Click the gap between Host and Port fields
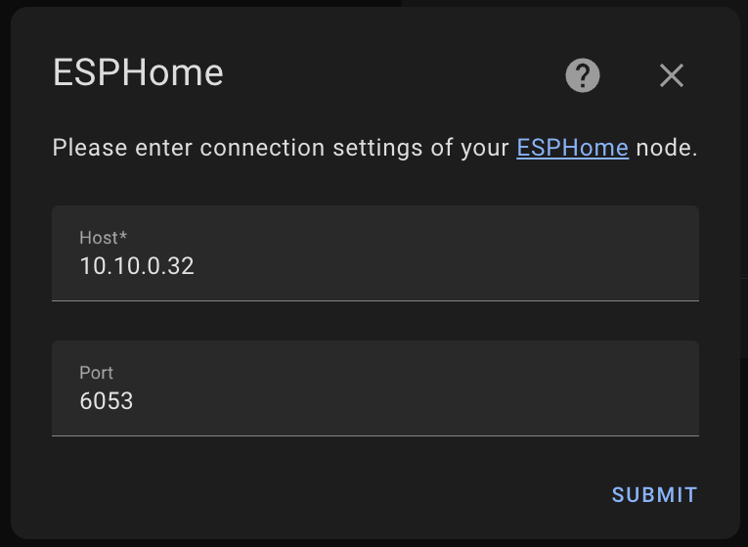Screen dimensions: 748x547 point(375,321)
